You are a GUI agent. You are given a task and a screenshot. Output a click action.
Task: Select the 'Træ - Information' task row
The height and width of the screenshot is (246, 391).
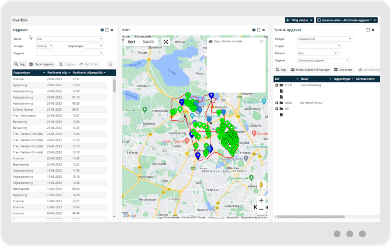coord(60,116)
